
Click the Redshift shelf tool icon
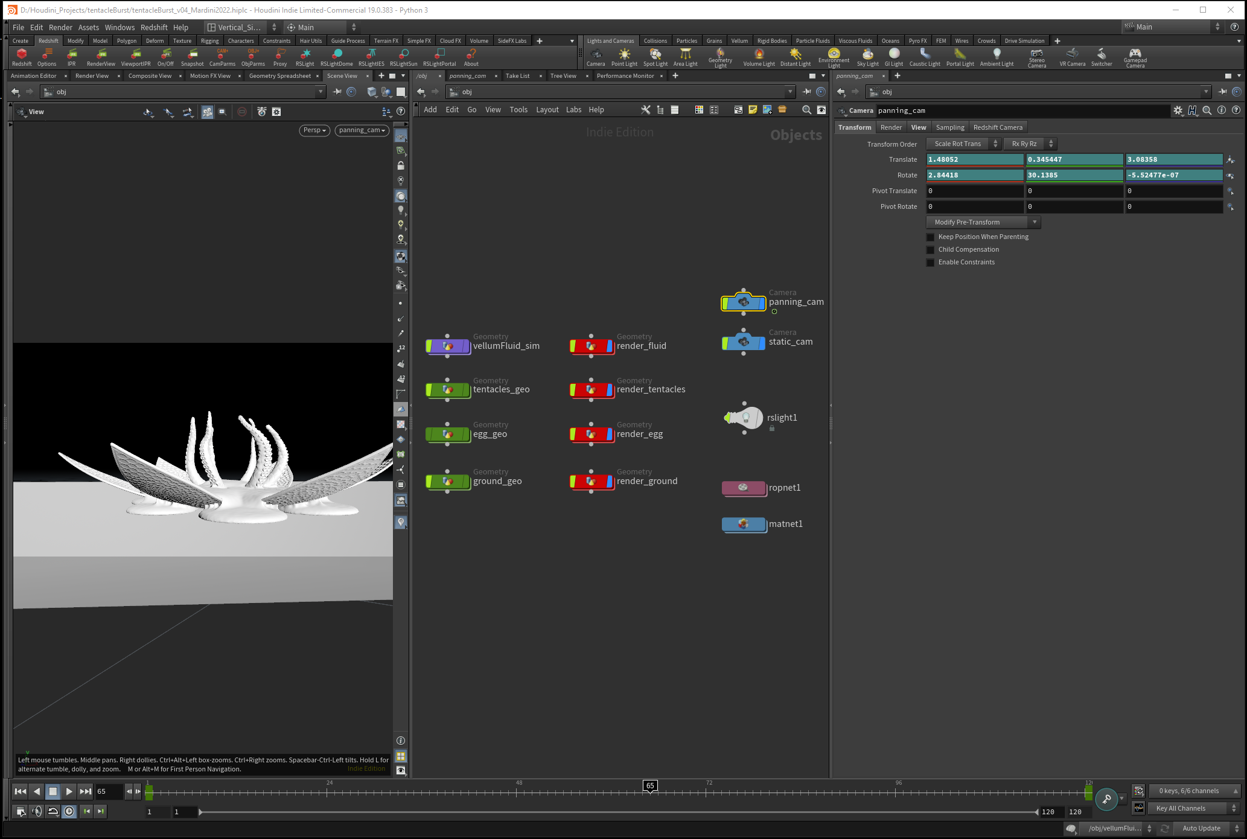pyautogui.click(x=22, y=57)
